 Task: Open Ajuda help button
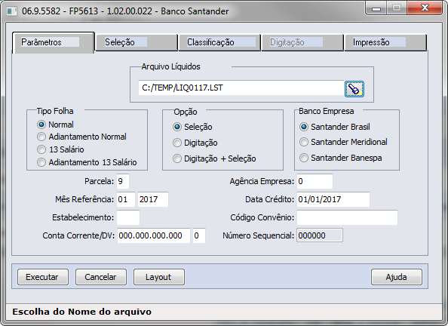click(397, 277)
